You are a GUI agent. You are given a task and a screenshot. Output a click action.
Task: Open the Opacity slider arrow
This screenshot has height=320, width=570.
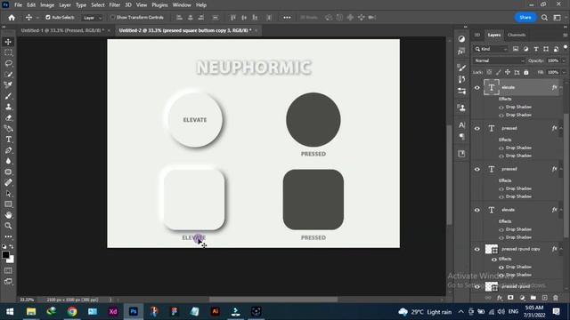pyautogui.click(x=564, y=61)
